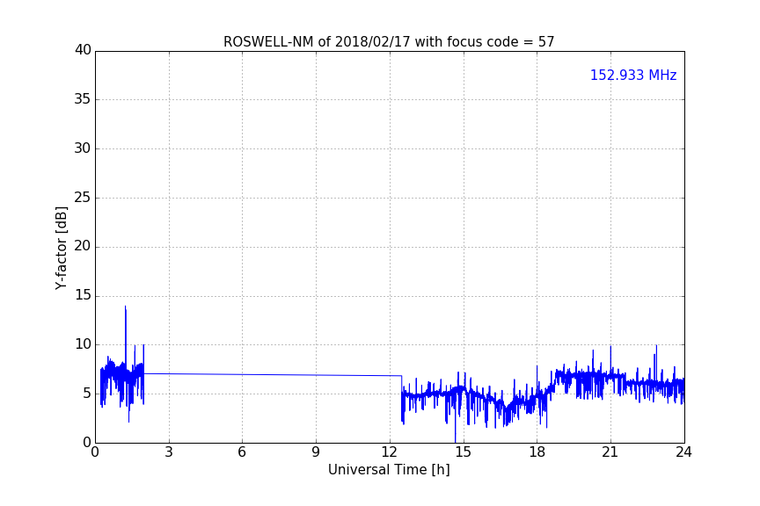Click the x-axis tick label "3"
Viewport: 760px width, 506px height.
click(169, 452)
